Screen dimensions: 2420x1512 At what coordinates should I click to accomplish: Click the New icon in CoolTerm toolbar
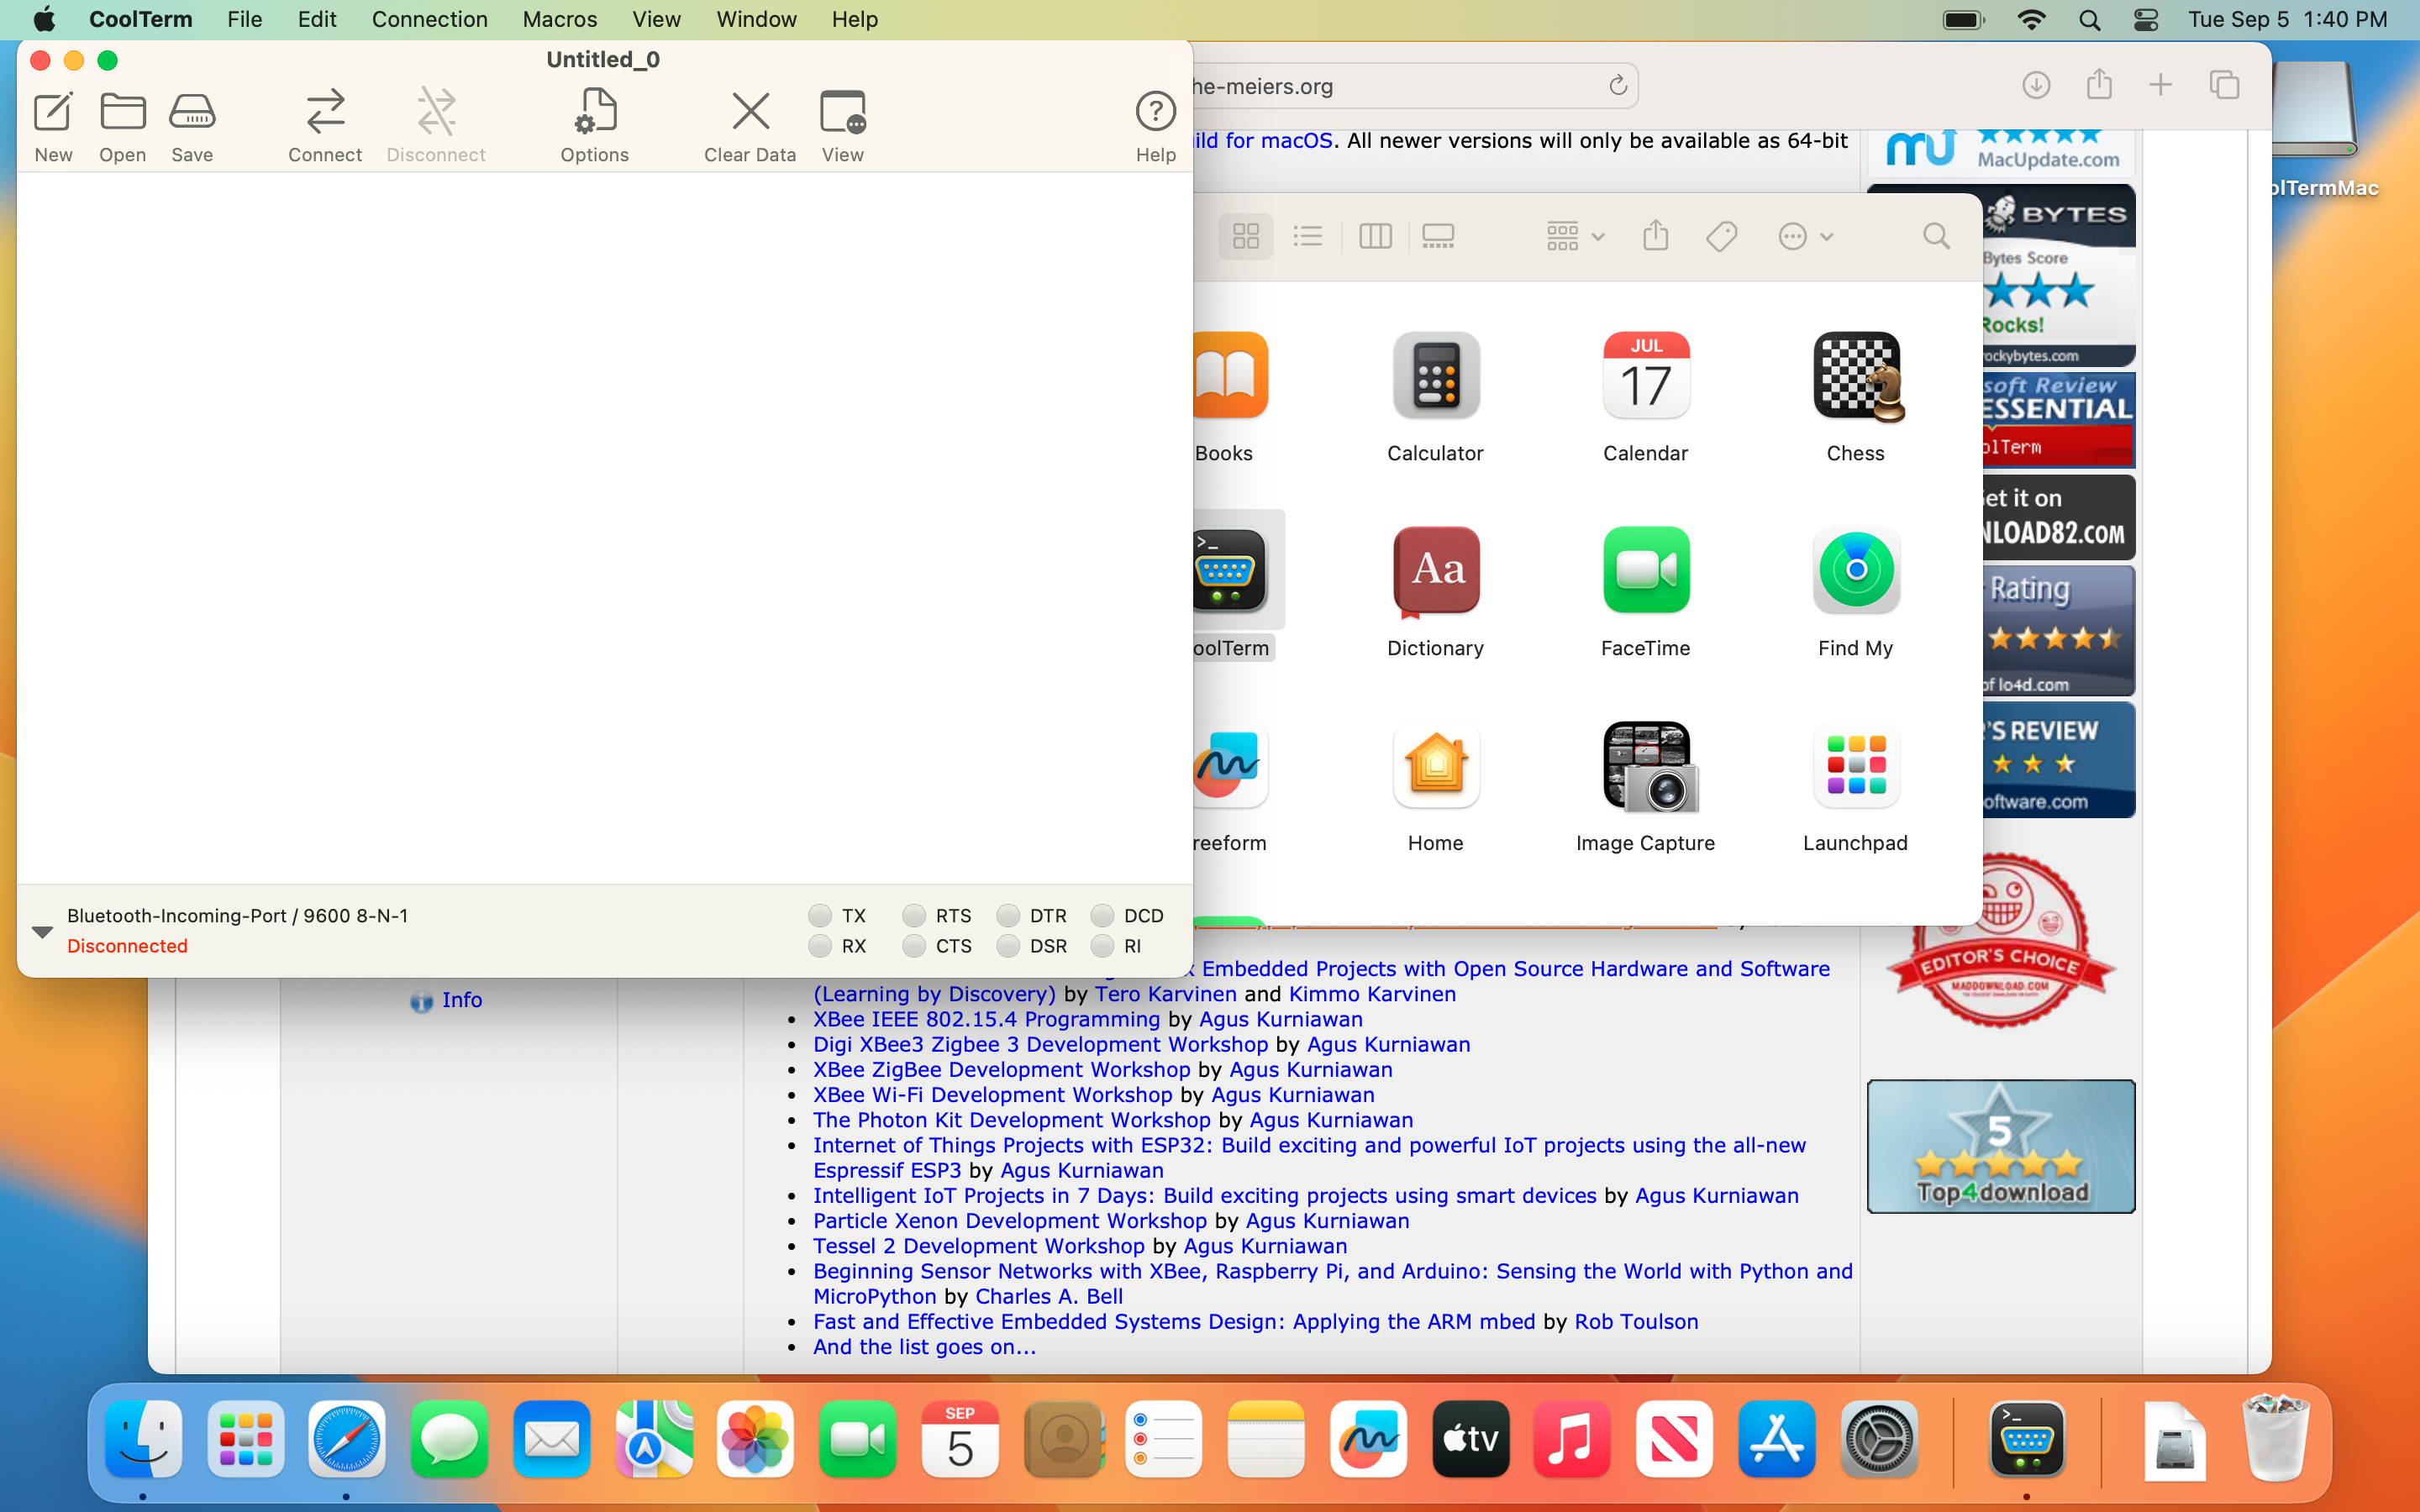(53, 113)
